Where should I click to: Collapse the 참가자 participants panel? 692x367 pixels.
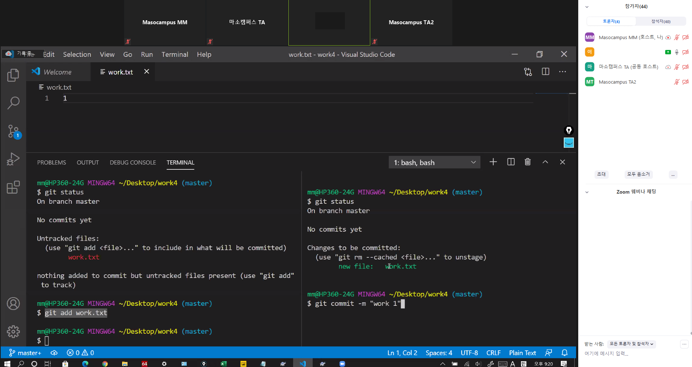pyautogui.click(x=587, y=7)
